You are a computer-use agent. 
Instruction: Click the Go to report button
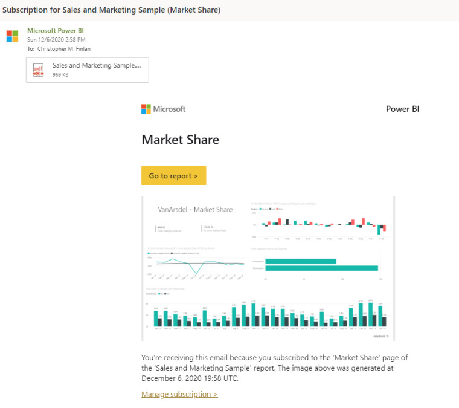(173, 176)
